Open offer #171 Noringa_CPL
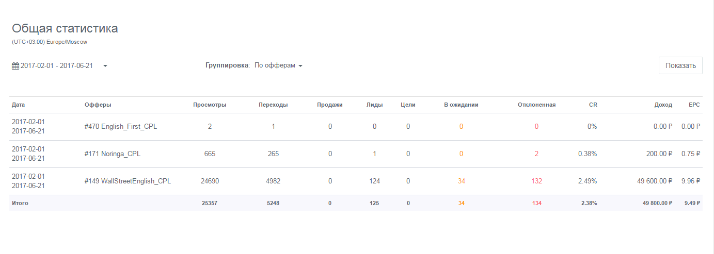The image size is (714, 254). click(x=112, y=154)
